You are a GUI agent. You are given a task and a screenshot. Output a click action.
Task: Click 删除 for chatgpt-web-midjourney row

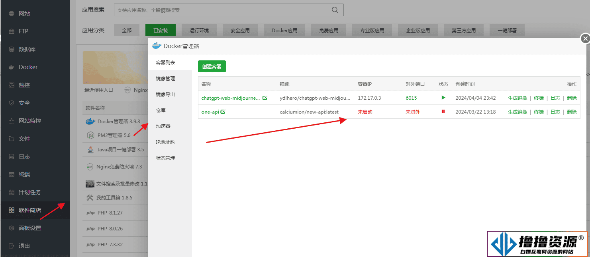tap(572, 98)
